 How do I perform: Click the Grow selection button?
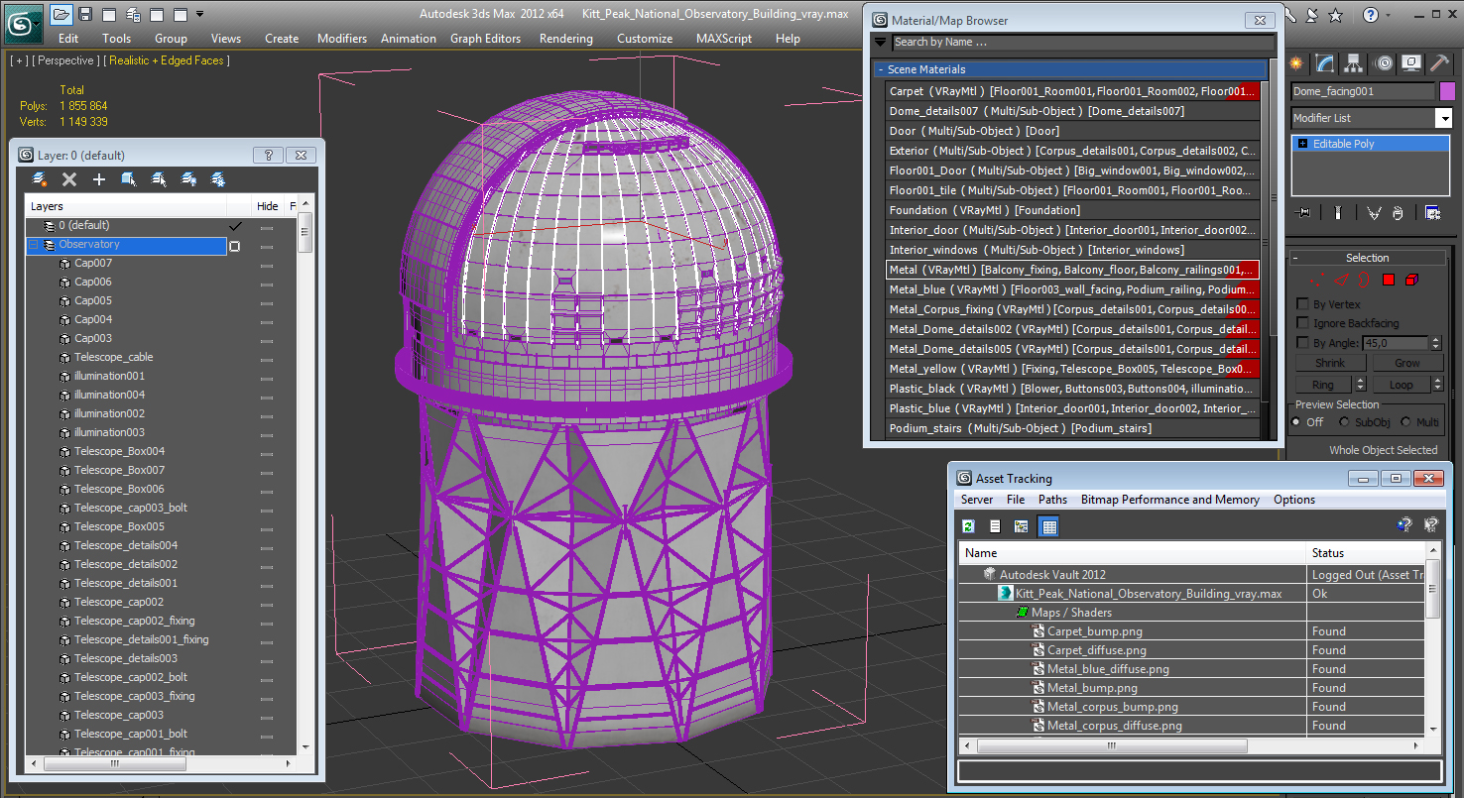(1406, 363)
